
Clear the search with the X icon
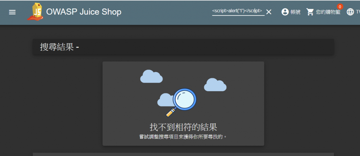click(x=269, y=12)
